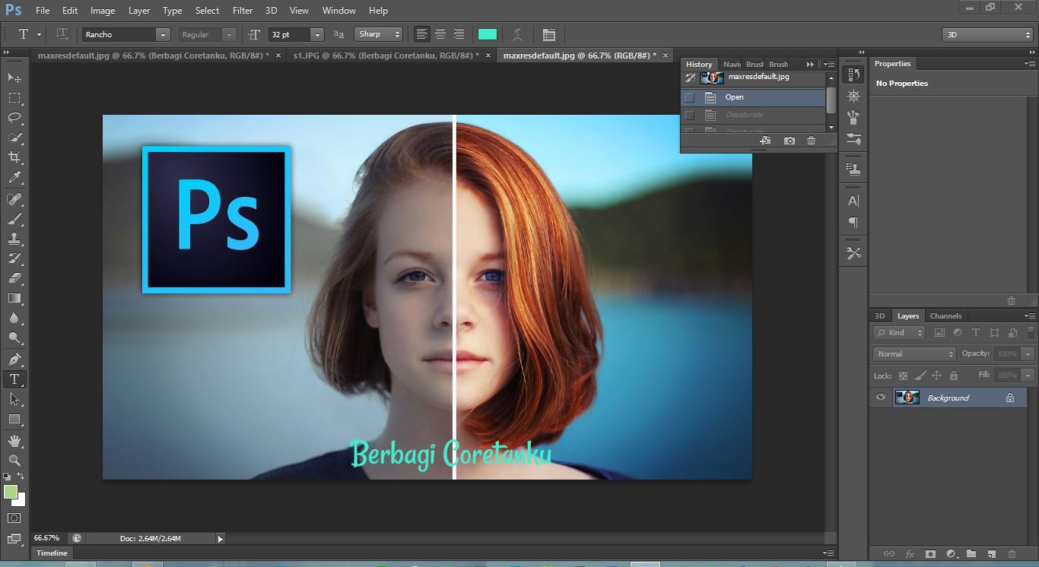Hide the Background layer visibility eye

point(881,397)
